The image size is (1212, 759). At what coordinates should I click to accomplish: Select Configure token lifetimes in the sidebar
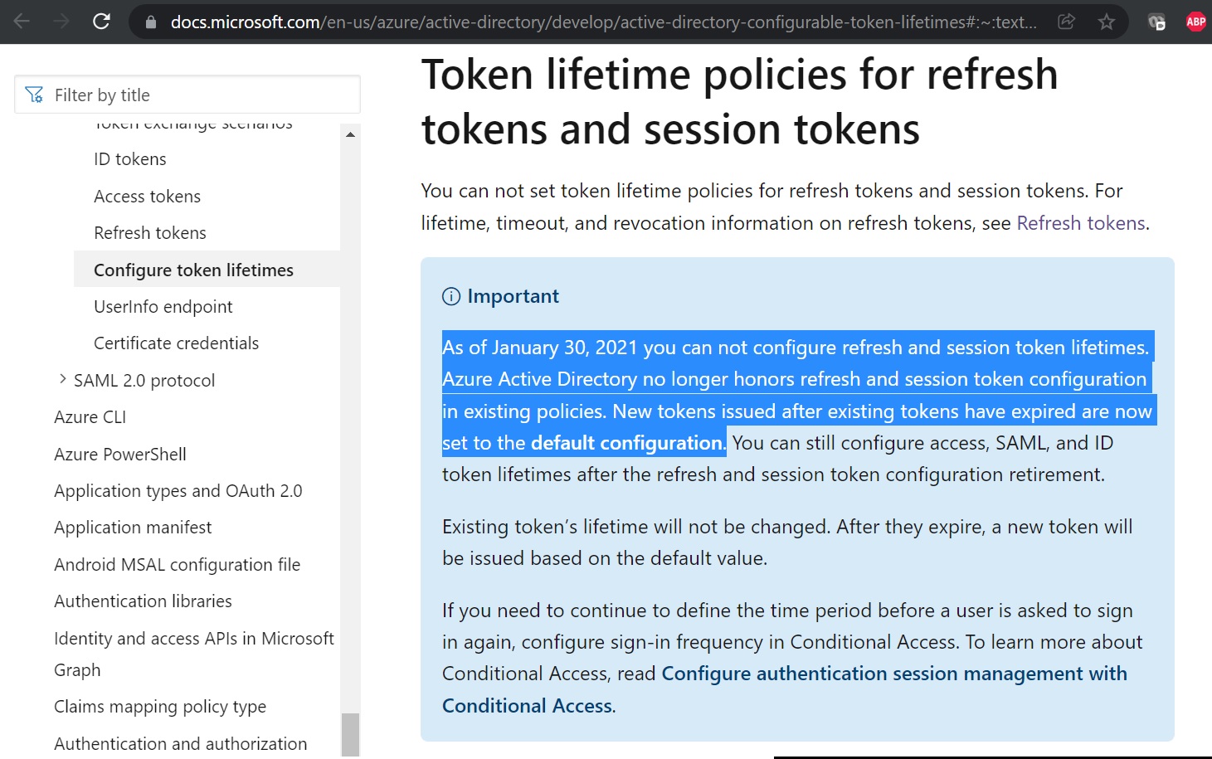(x=193, y=270)
